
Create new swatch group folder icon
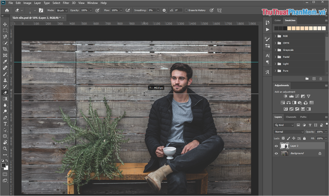[307, 78]
